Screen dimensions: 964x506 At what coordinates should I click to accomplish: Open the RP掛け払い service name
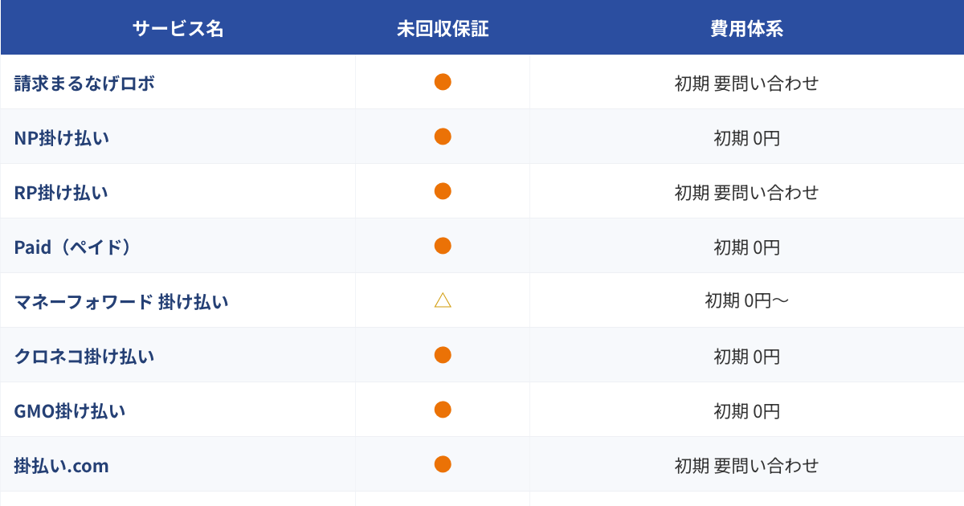61,192
